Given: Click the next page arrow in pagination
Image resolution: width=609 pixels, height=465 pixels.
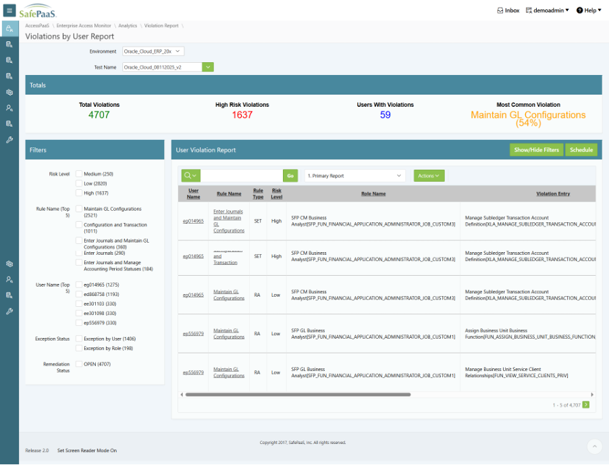Looking at the screenshot, I should click(585, 405).
